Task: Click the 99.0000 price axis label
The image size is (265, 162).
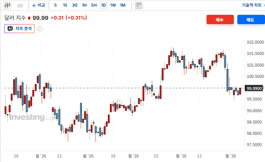Action: click(x=255, y=111)
